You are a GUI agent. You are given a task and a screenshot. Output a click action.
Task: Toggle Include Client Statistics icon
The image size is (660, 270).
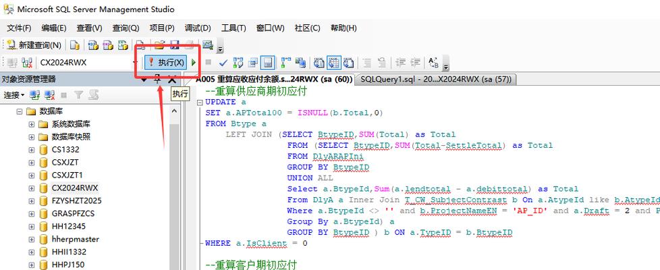point(300,63)
